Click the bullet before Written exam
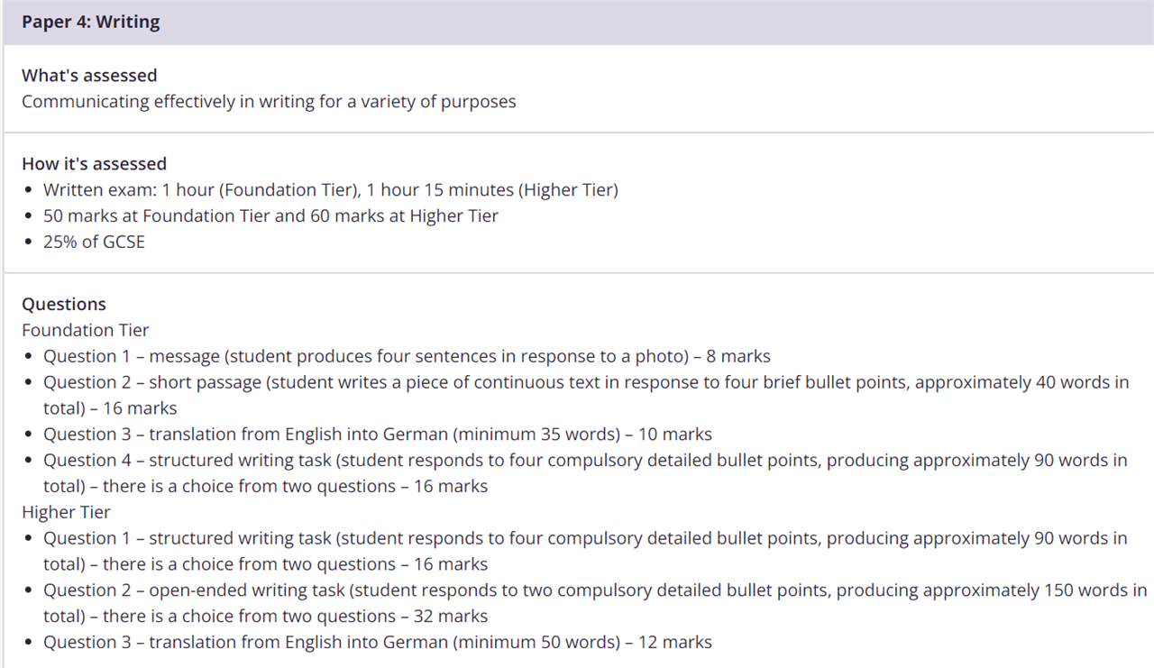1154x668 pixels. click(31, 190)
